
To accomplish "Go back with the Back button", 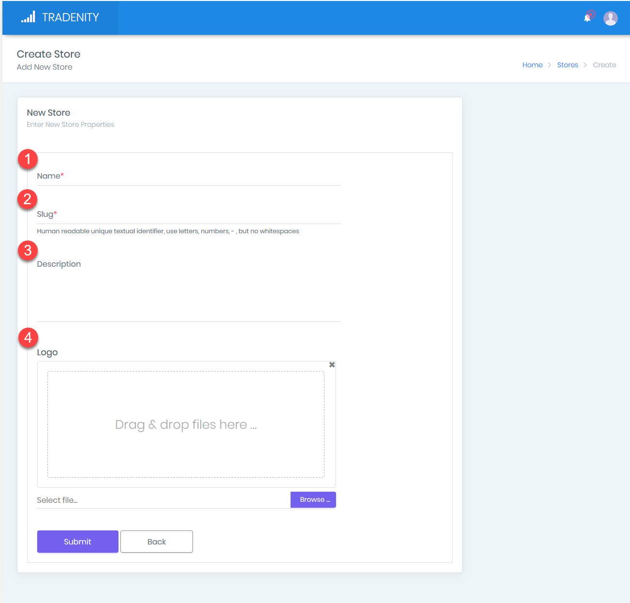I will (x=157, y=542).
